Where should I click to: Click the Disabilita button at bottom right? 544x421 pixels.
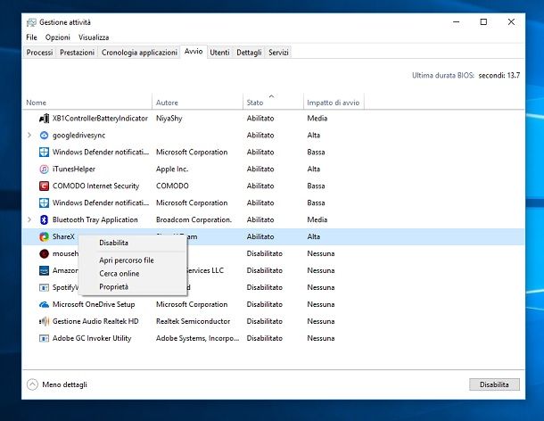pyautogui.click(x=494, y=384)
